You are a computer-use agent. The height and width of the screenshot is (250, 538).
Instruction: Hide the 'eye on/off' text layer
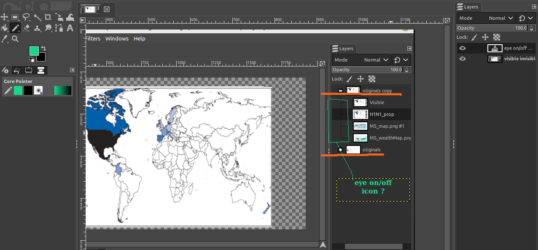(x=463, y=48)
